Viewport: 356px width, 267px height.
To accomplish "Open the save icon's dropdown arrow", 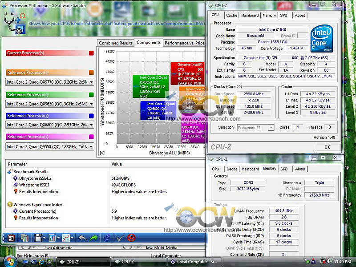I will 44,238.
